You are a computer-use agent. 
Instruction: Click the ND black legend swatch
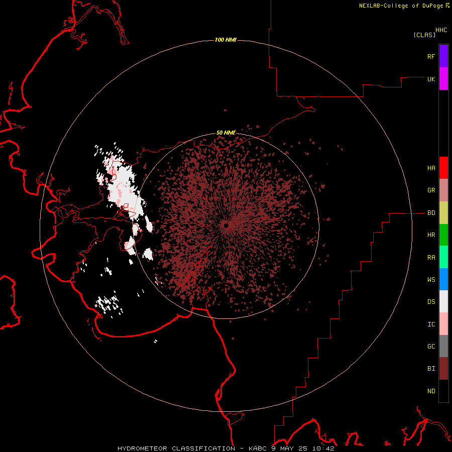(x=443, y=391)
